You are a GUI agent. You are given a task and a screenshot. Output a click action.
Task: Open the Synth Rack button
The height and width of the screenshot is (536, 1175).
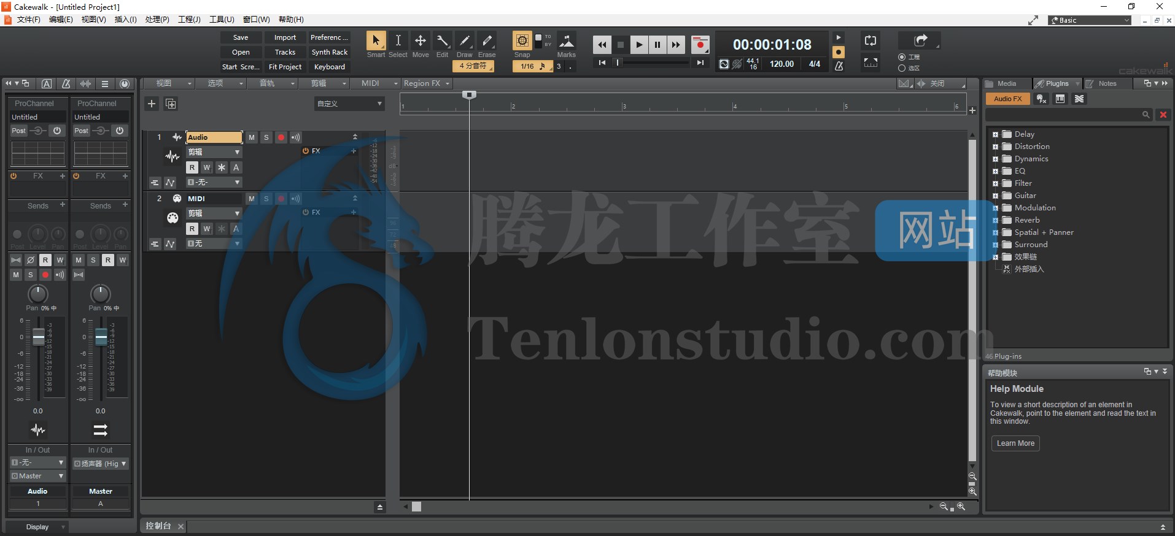[x=330, y=52]
